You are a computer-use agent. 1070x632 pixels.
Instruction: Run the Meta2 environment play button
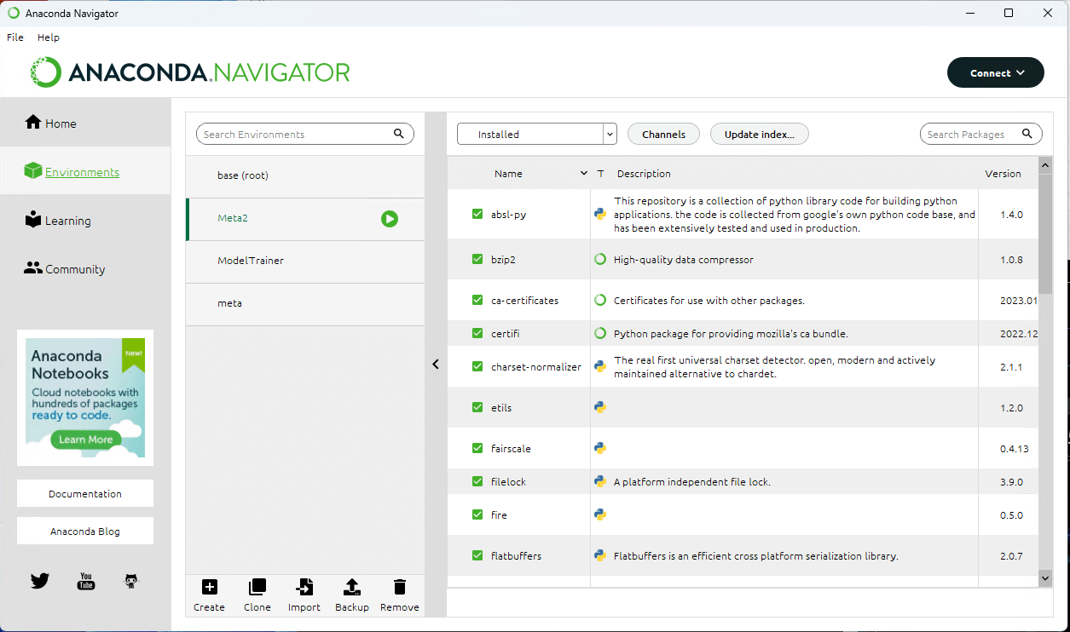pyautogui.click(x=390, y=219)
